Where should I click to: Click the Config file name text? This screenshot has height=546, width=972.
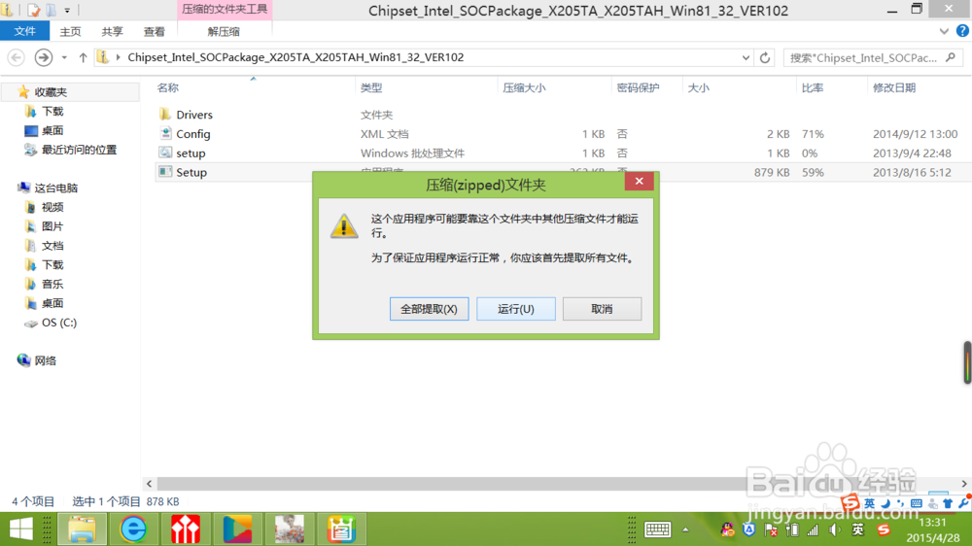coord(192,134)
